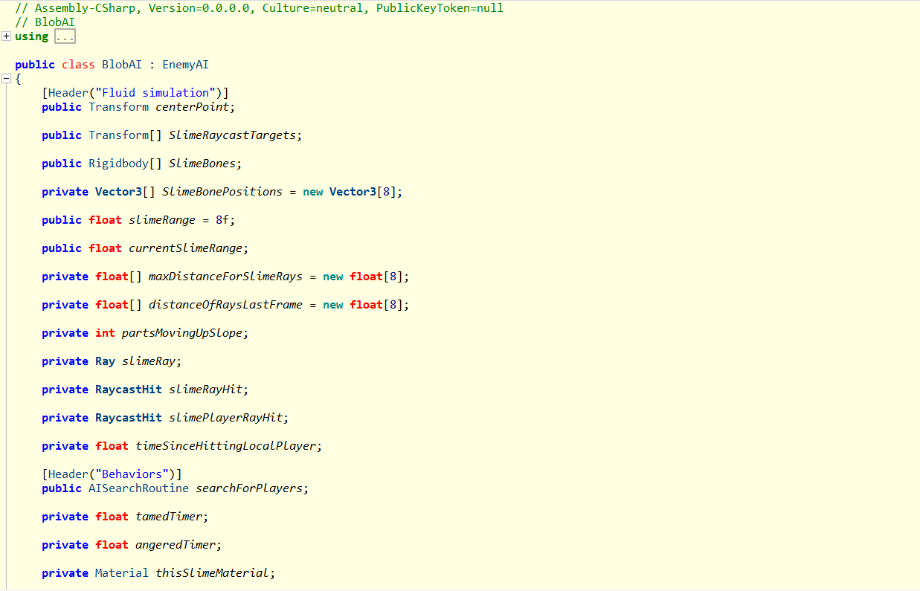Click the searchForPlayers field name
Screen dimensions: 920x591
coord(250,488)
